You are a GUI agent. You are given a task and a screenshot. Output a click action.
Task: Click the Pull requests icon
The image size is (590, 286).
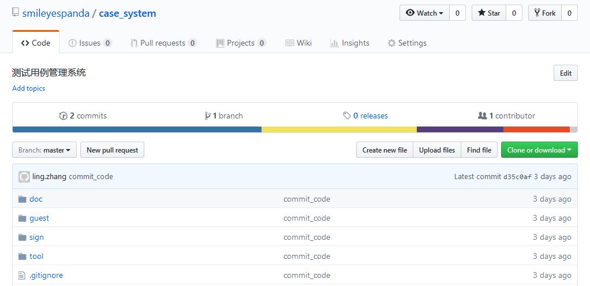pyautogui.click(x=134, y=43)
